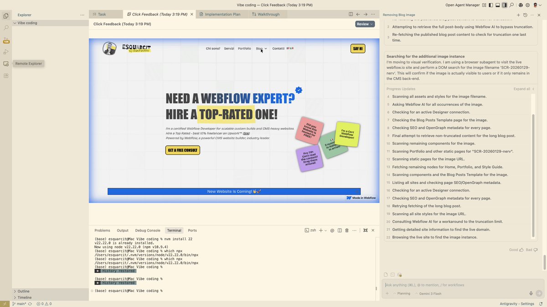The image size is (547, 307).
Task: Click the Chrome browser icon in title bar
Action: tap(520, 5)
